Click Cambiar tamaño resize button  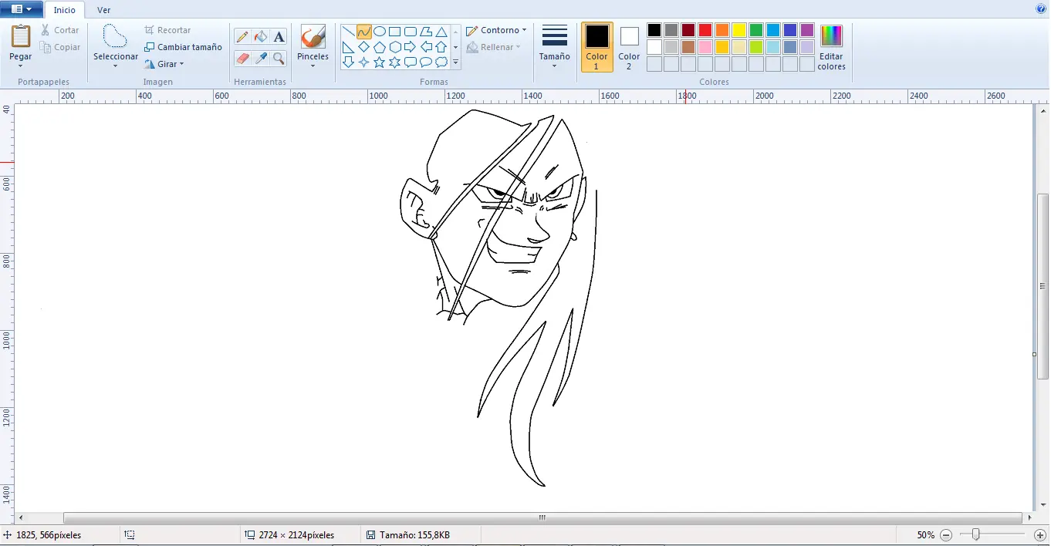[183, 47]
